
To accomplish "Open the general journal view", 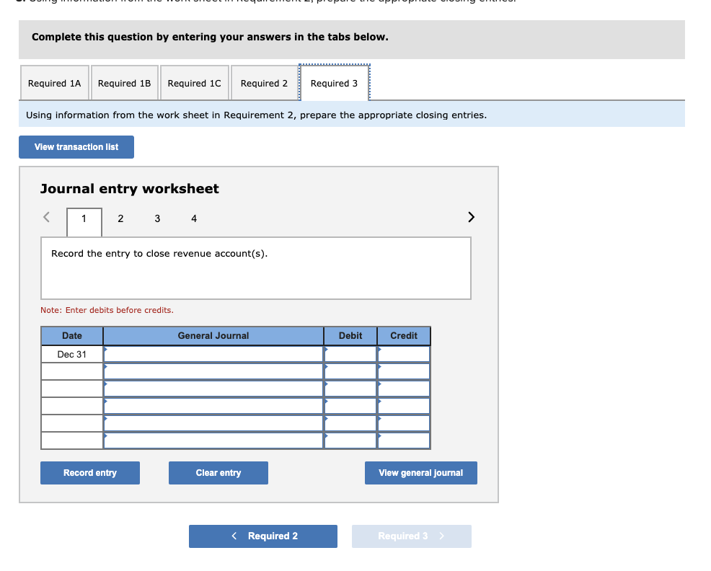I will (420, 472).
